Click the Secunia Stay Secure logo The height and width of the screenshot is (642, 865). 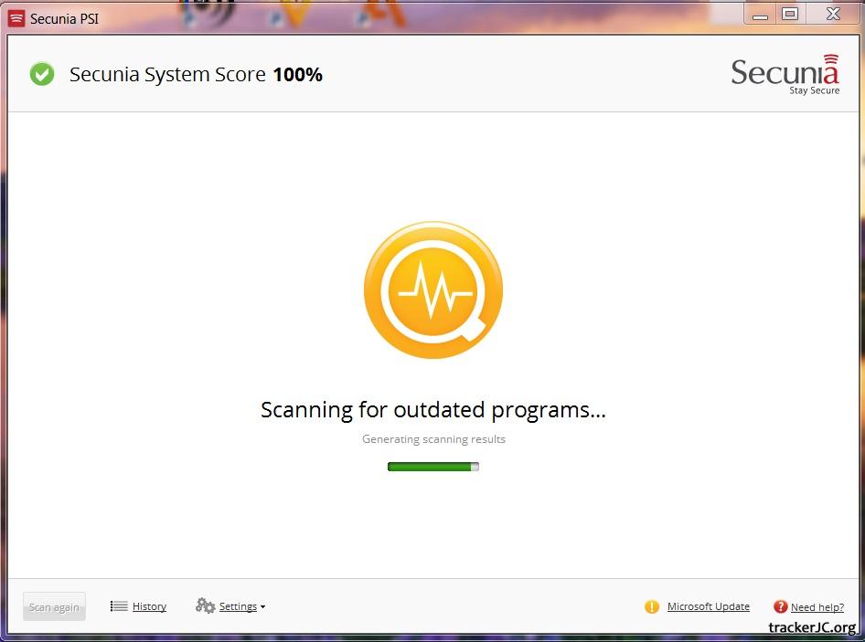pyautogui.click(x=785, y=75)
